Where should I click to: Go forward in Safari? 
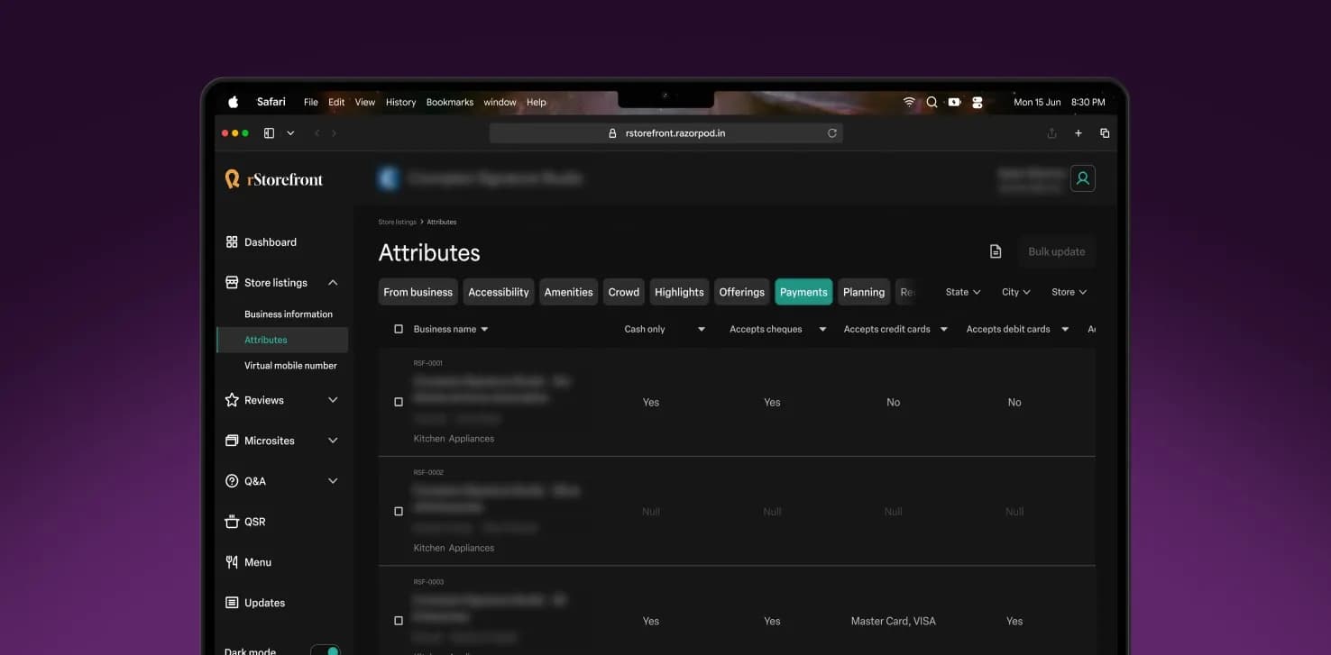click(334, 132)
